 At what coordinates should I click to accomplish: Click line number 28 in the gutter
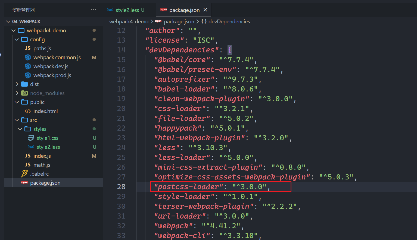click(x=121, y=187)
